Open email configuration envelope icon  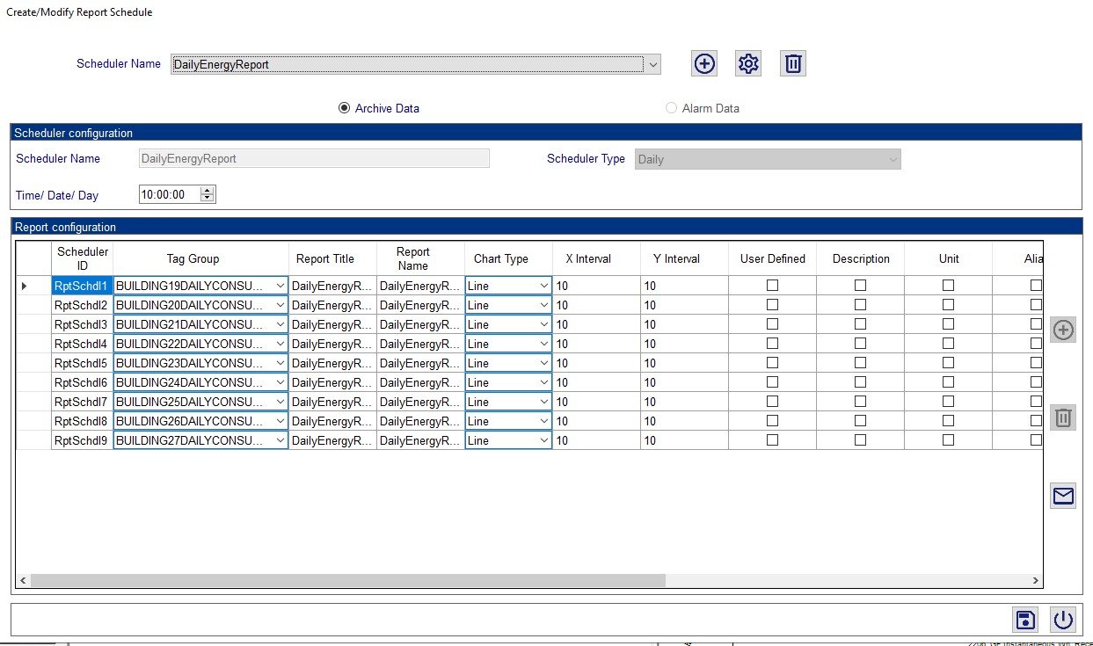click(x=1063, y=497)
